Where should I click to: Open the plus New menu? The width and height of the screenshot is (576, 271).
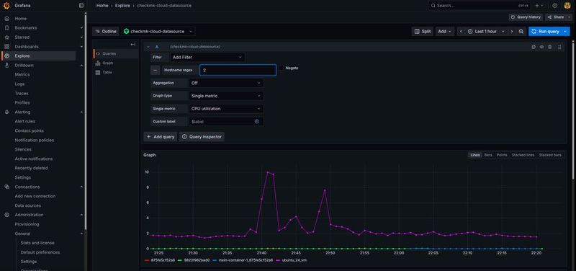click(539, 6)
